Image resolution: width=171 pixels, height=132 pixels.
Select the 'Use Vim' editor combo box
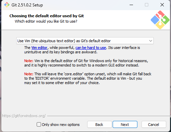pyautogui.click(x=85, y=41)
